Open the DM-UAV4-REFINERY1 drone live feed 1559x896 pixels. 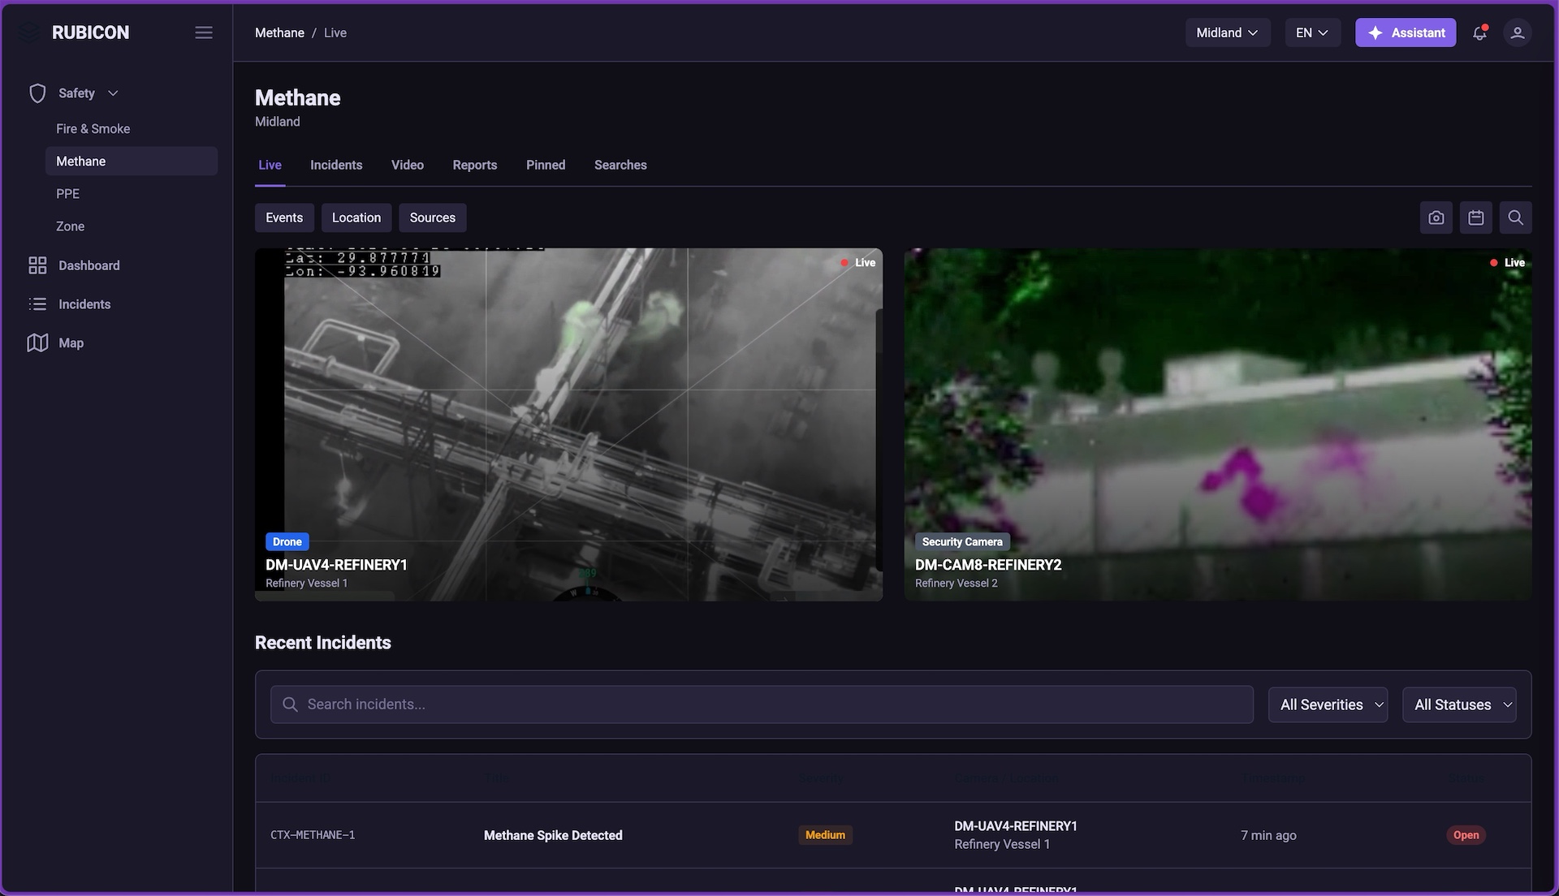tap(568, 424)
